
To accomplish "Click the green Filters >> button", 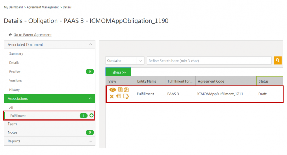I will (118, 72).
